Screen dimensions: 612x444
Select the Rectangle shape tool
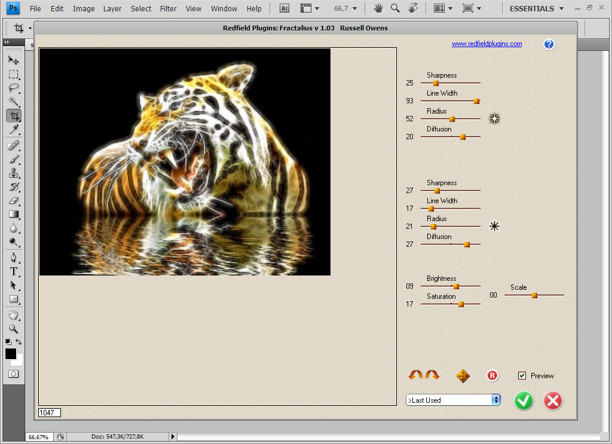14,299
